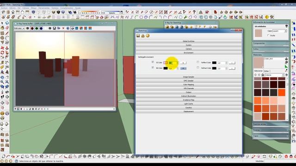Open the RGB color channel dropdown in frame buffer
Image resolution: width=296 pixels, height=166 pixels.
pyautogui.click(x=19, y=28)
